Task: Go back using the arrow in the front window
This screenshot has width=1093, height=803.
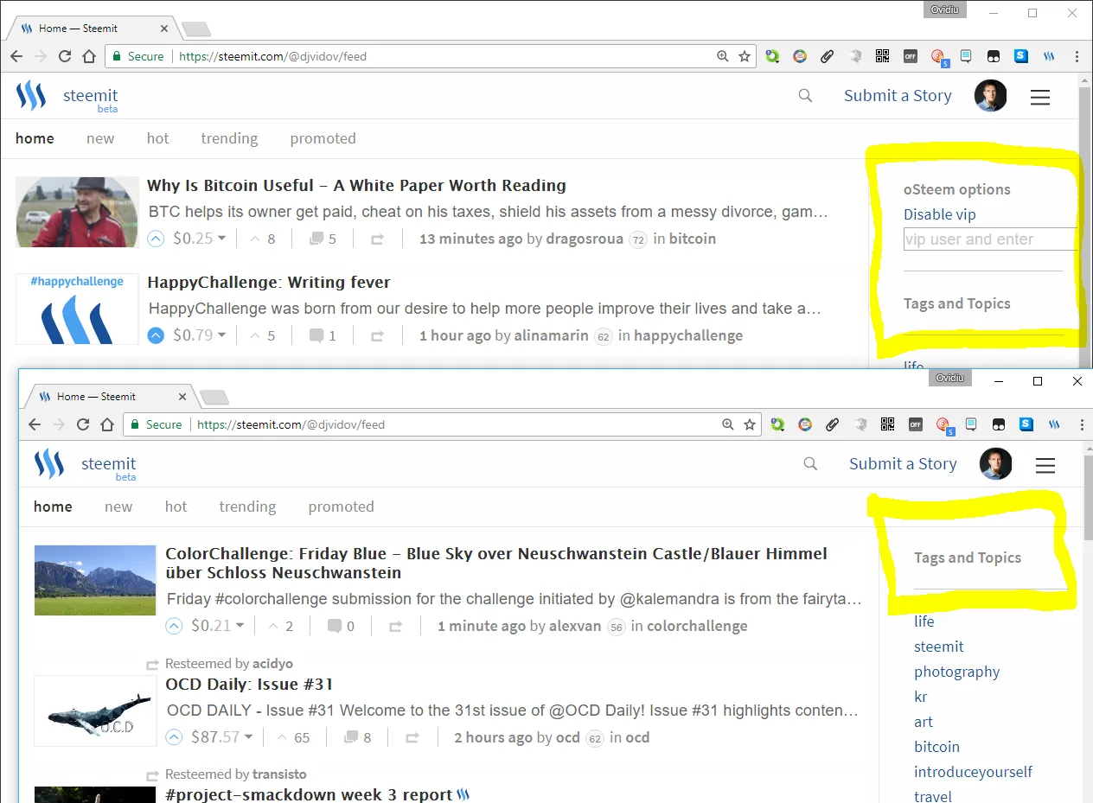Action: point(35,424)
